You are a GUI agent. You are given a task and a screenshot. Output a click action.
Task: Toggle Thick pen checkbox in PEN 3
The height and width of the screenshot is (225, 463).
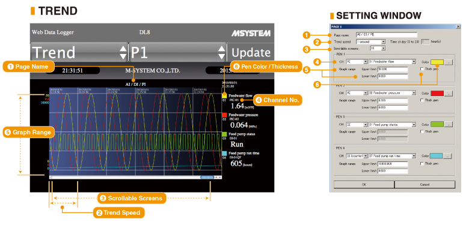pos(422,131)
